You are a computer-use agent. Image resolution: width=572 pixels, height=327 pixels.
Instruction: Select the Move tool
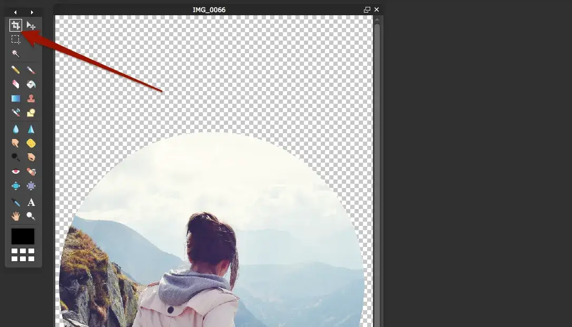pyautogui.click(x=31, y=25)
